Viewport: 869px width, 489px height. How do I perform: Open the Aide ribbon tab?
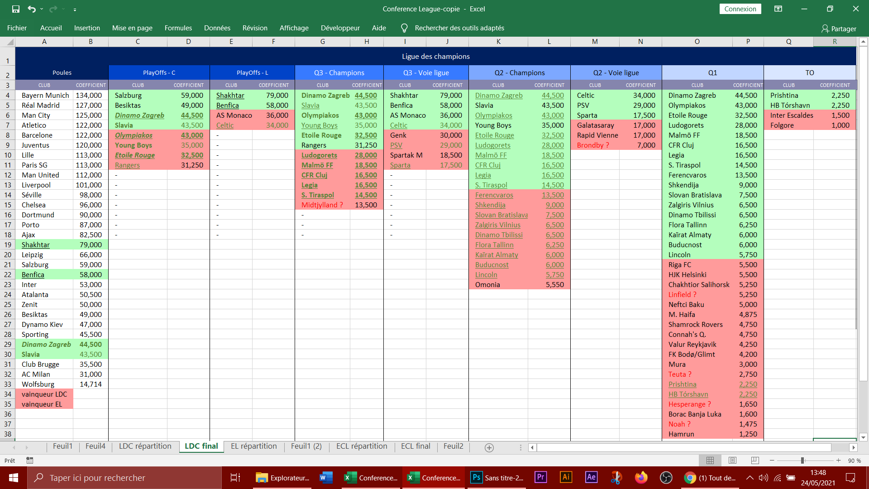[x=379, y=28]
